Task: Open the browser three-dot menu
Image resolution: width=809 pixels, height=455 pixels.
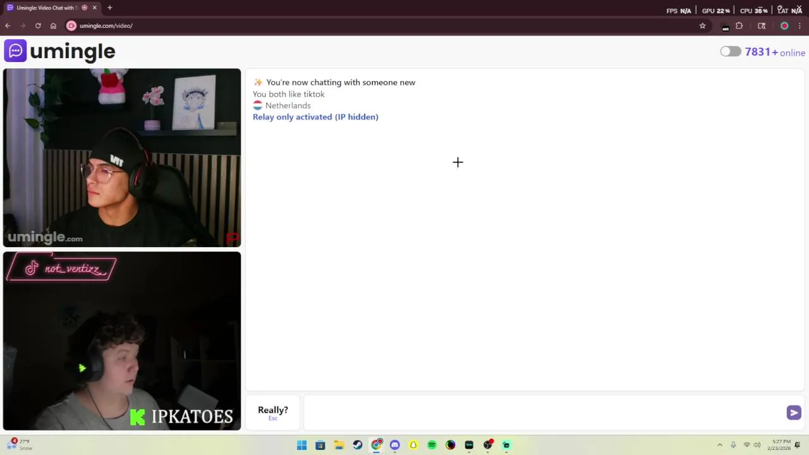Action: (800, 26)
